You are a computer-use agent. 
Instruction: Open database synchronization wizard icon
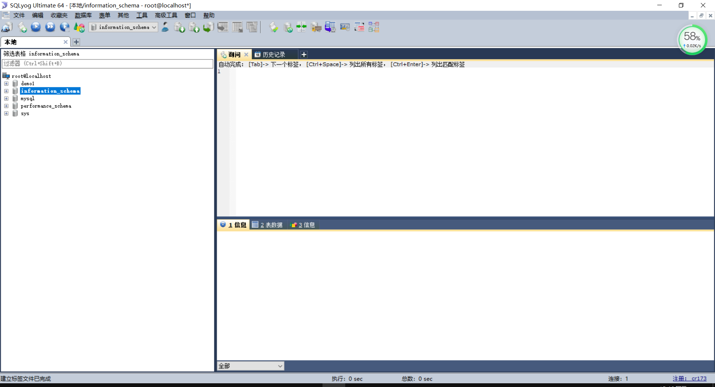click(x=288, y=27)
